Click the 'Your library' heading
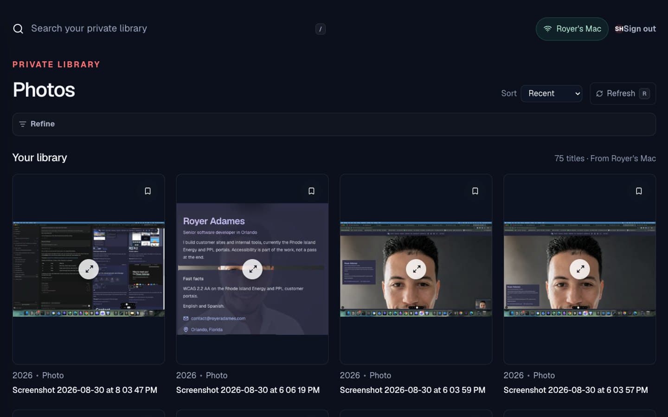Image resolution: width=668 pixels, height=417 pixels. 40,158
